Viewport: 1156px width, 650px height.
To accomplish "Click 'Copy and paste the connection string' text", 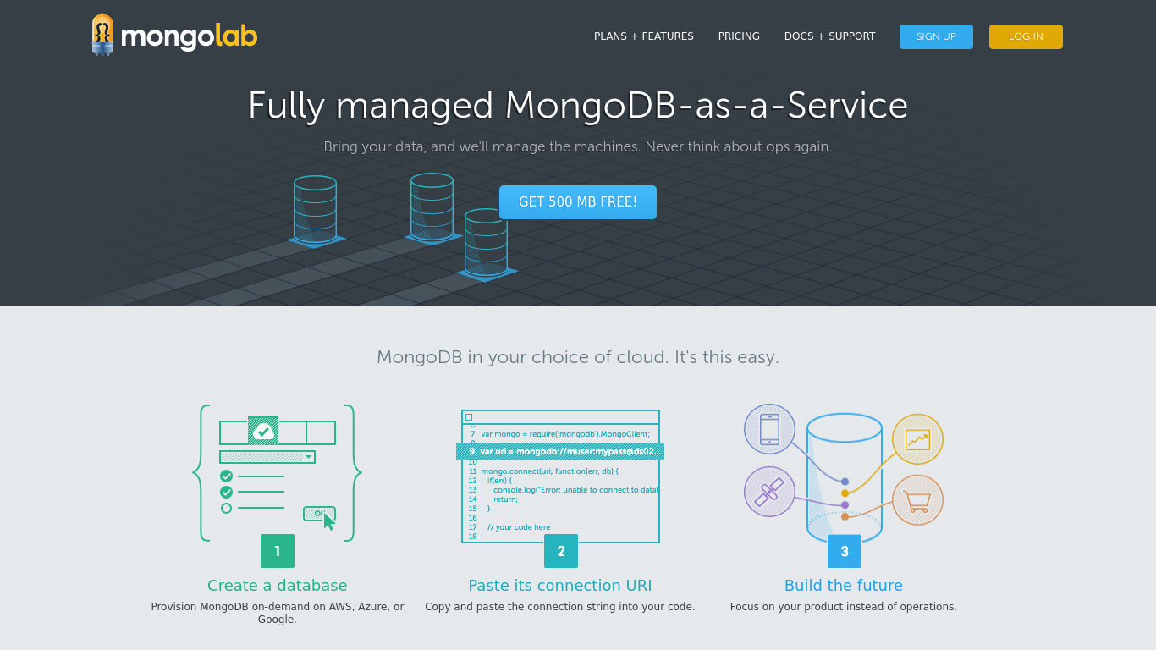I will 560,607.
